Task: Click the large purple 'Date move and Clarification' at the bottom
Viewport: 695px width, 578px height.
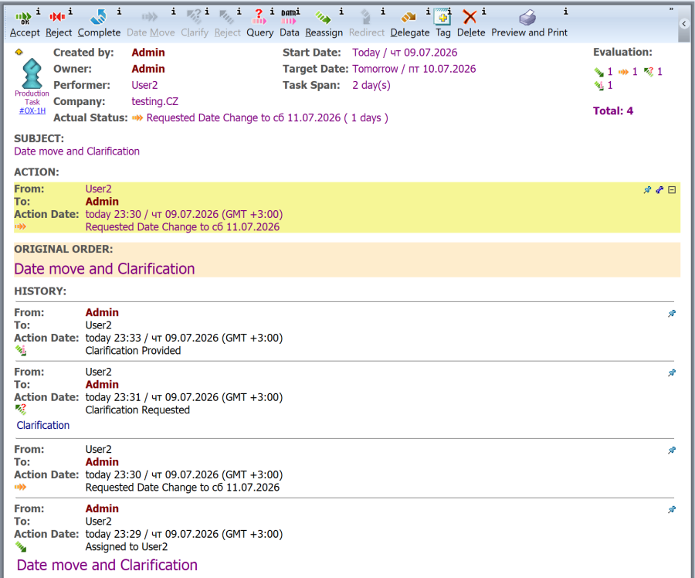Action: (107, 565)
